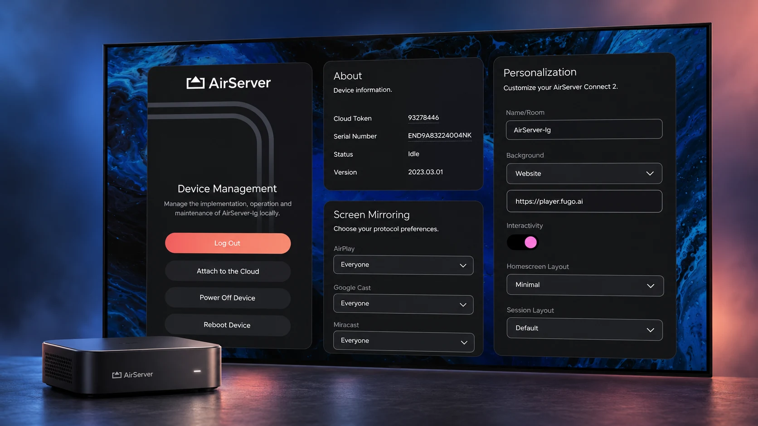Click serial number END9A83224004NK
The width and height of the screenshot is (758, 426).
440,135
